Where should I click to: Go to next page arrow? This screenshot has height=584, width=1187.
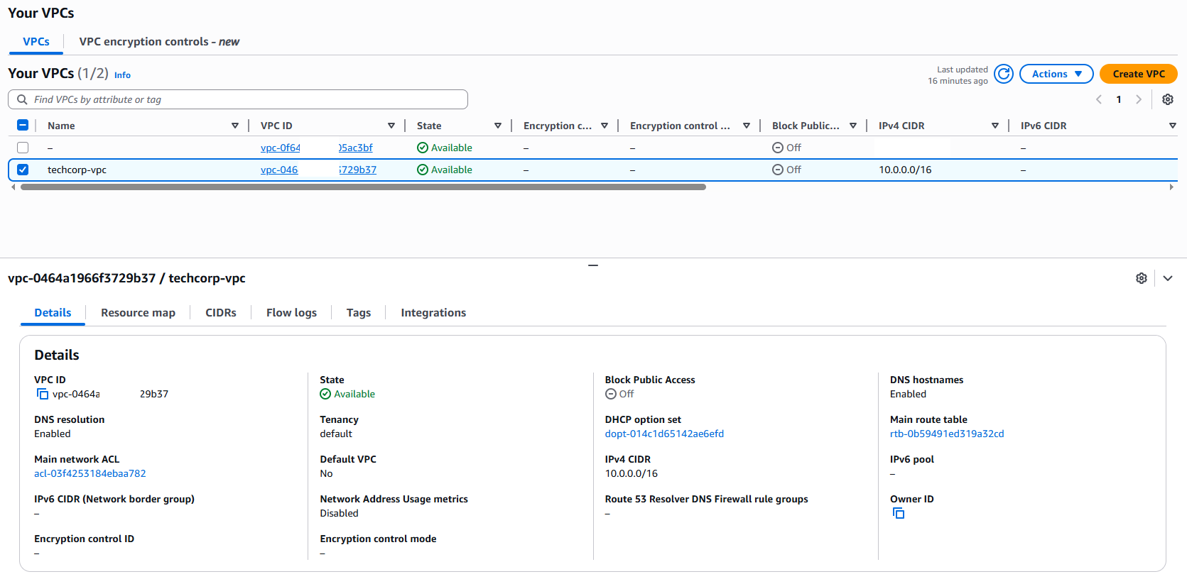[1138, 99]
